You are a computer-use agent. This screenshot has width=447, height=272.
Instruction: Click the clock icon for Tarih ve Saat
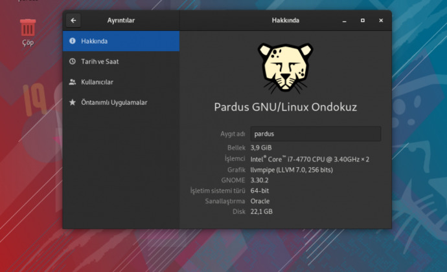pyautogui.click(x=73, y=61)
